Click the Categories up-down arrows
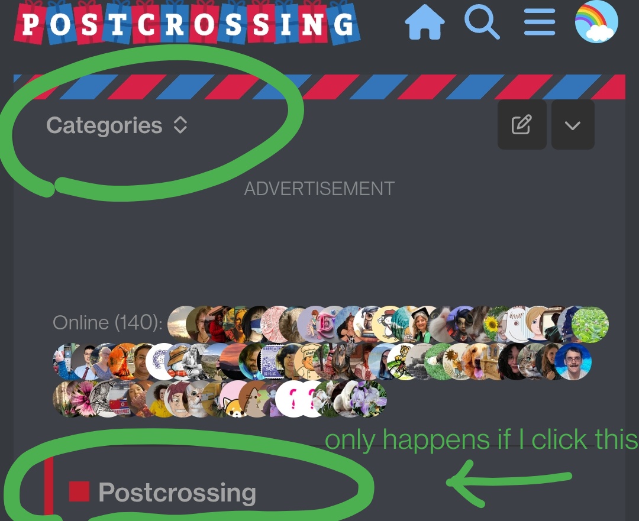 pos(180,125)
